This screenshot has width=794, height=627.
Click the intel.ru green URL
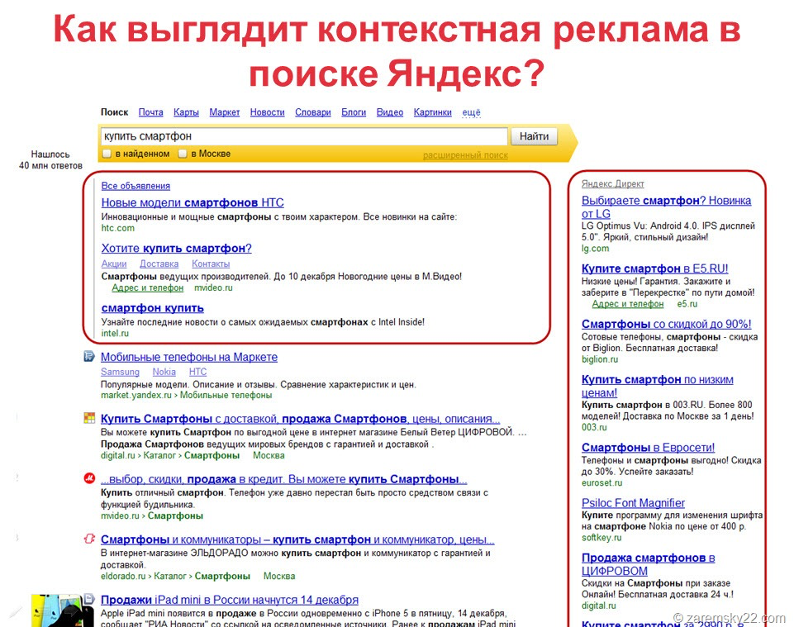click(115, 333)
